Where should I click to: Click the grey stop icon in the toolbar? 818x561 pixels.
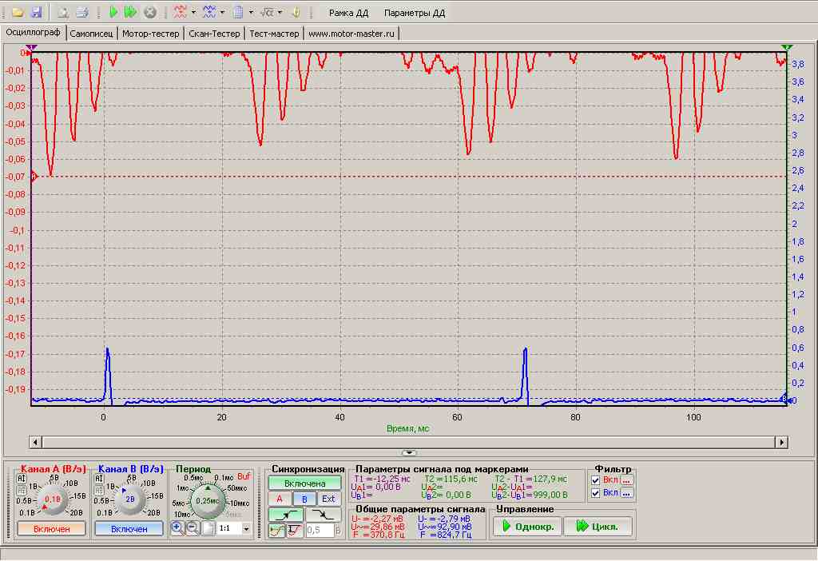[149, 13]
